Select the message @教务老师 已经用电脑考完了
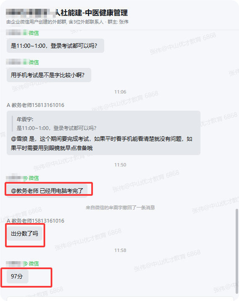The image size is (239, 301). click(x=47, y=191)
